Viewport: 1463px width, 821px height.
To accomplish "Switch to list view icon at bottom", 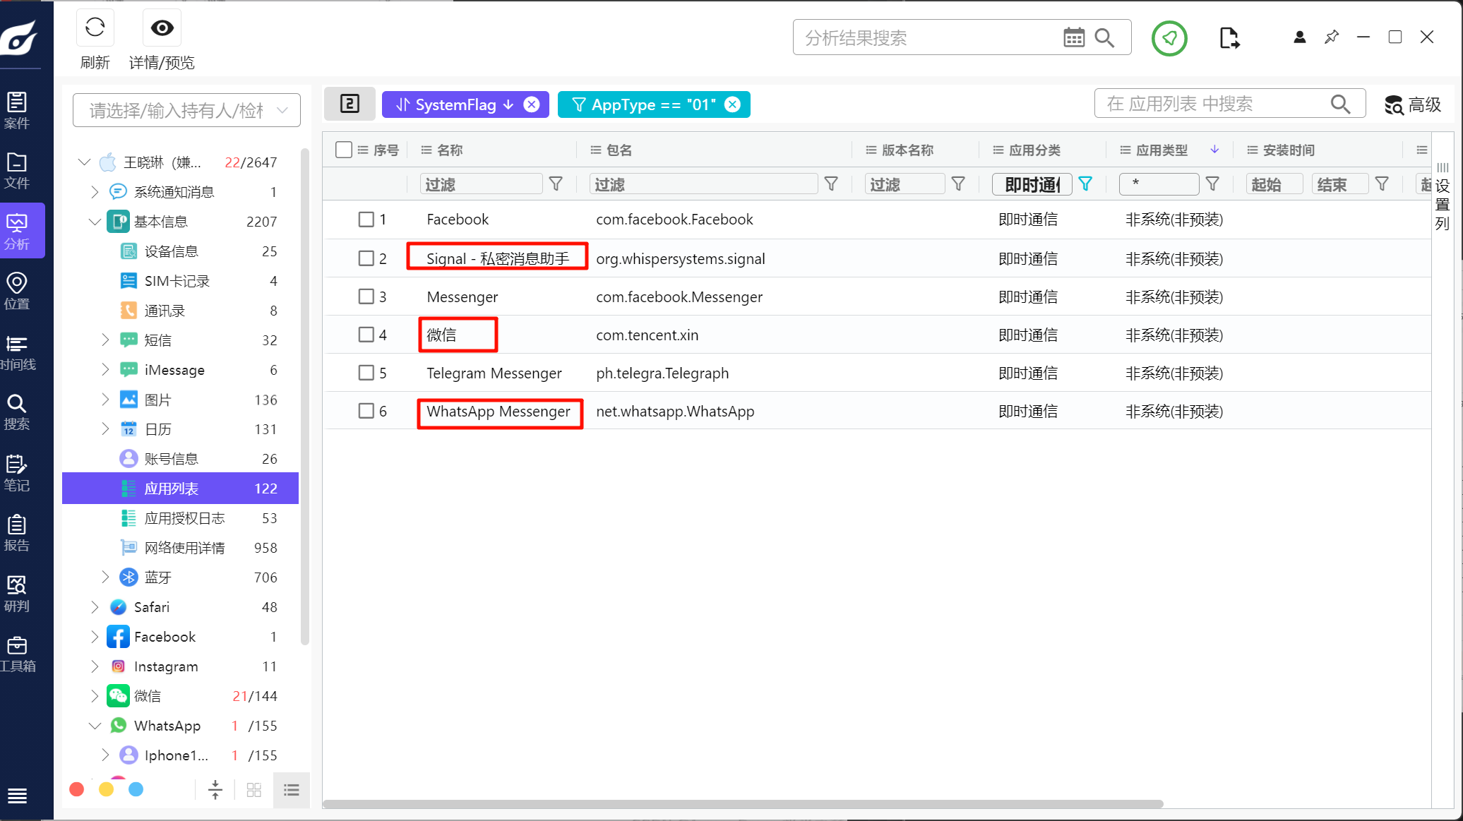I will tap(291, 790).
